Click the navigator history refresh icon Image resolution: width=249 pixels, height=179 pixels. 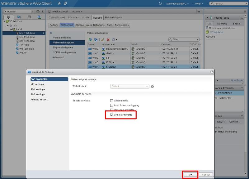[x=38, y=11]
